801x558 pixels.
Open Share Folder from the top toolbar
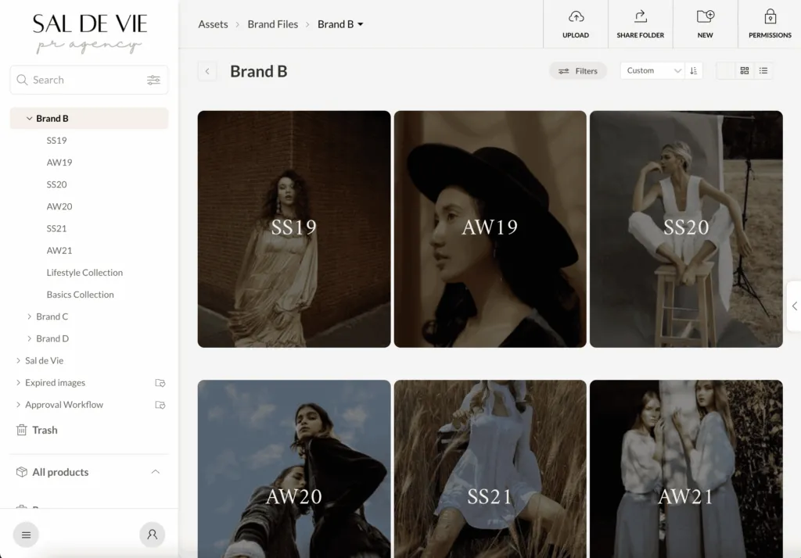coord(640,24)
